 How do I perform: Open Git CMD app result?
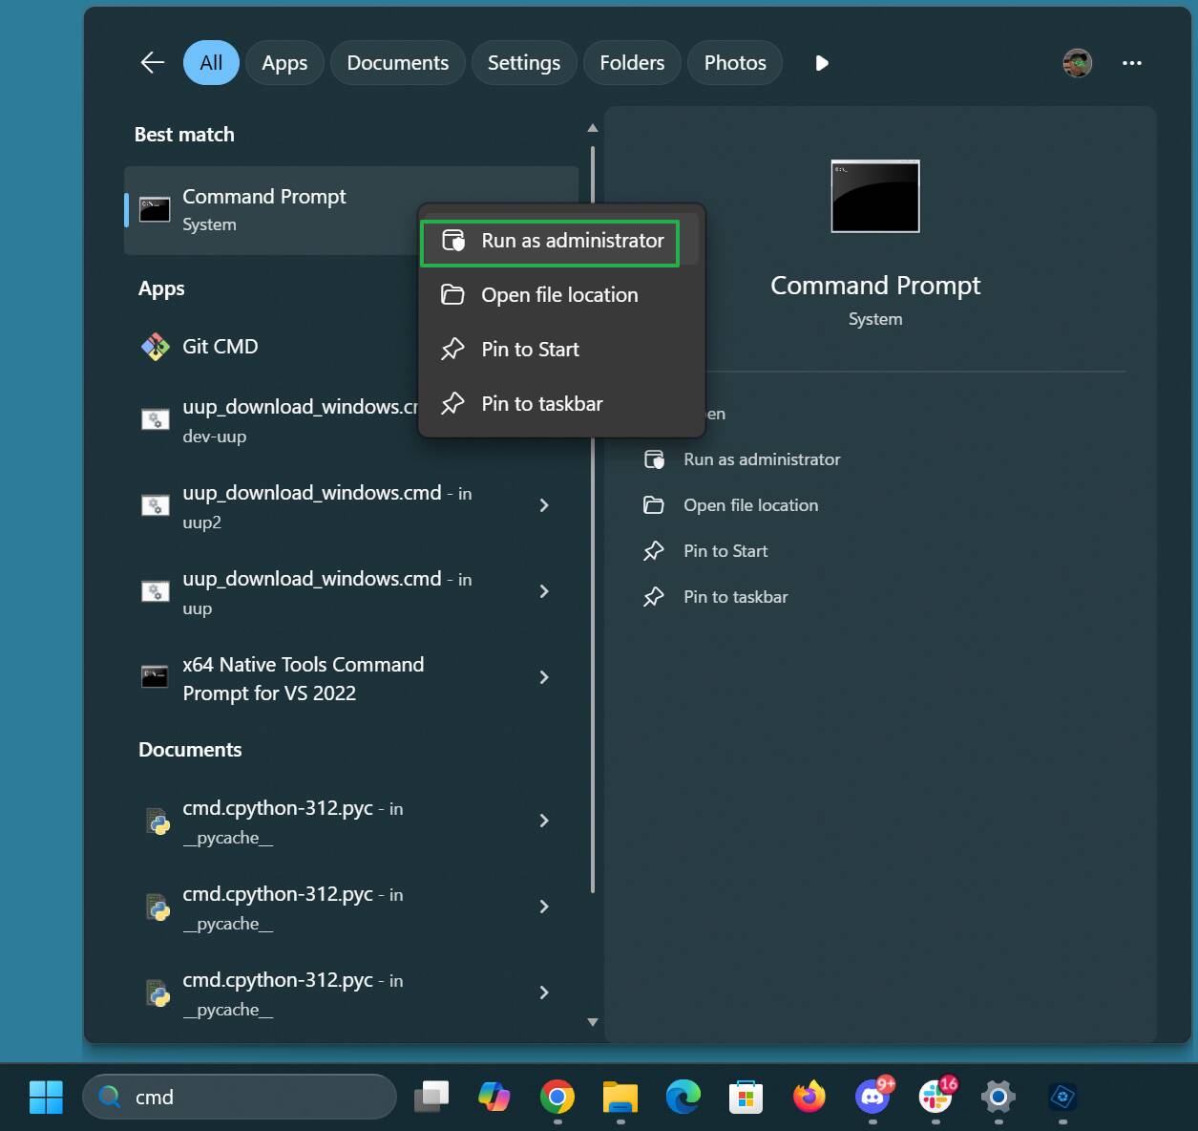pyautogui.click(x=221, y=347)
